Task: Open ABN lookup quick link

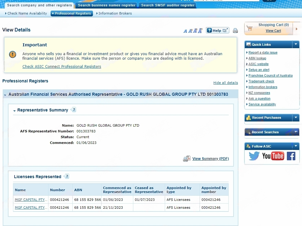Action: point(257,58)
